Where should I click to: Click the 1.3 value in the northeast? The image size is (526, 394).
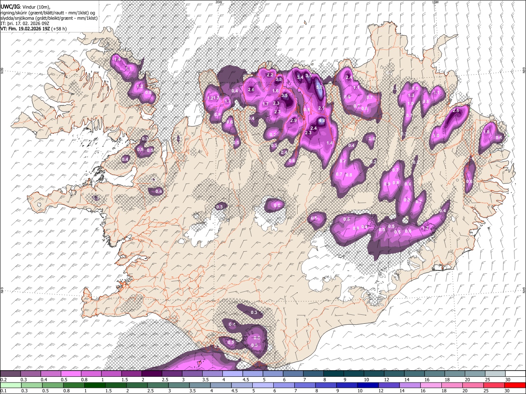(411, 96)
